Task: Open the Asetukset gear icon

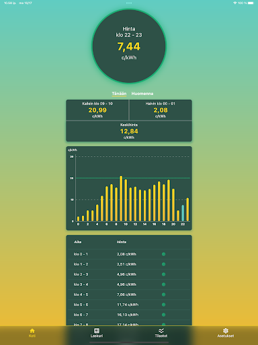Action: 226,331
